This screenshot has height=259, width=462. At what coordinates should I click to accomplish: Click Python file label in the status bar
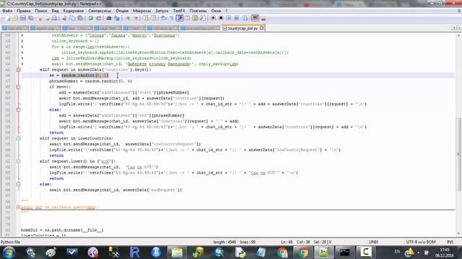[x=10, y=242]
